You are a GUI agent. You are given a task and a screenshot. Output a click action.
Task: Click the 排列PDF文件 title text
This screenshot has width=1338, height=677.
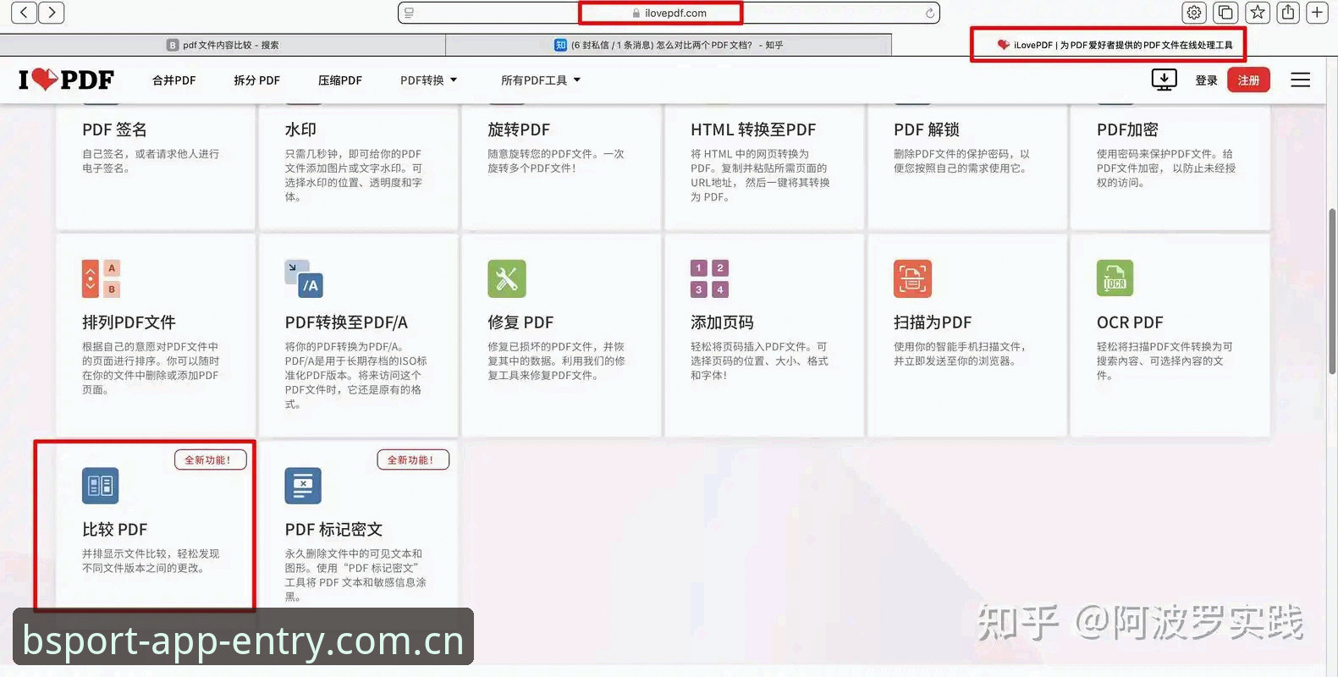pyautogui.click(x=129, y=322)
